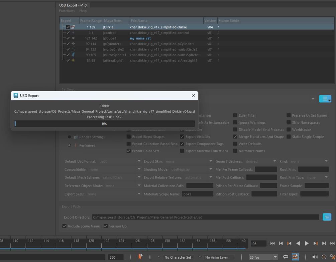Toggle the cached playback icon

tap(295, 257)
